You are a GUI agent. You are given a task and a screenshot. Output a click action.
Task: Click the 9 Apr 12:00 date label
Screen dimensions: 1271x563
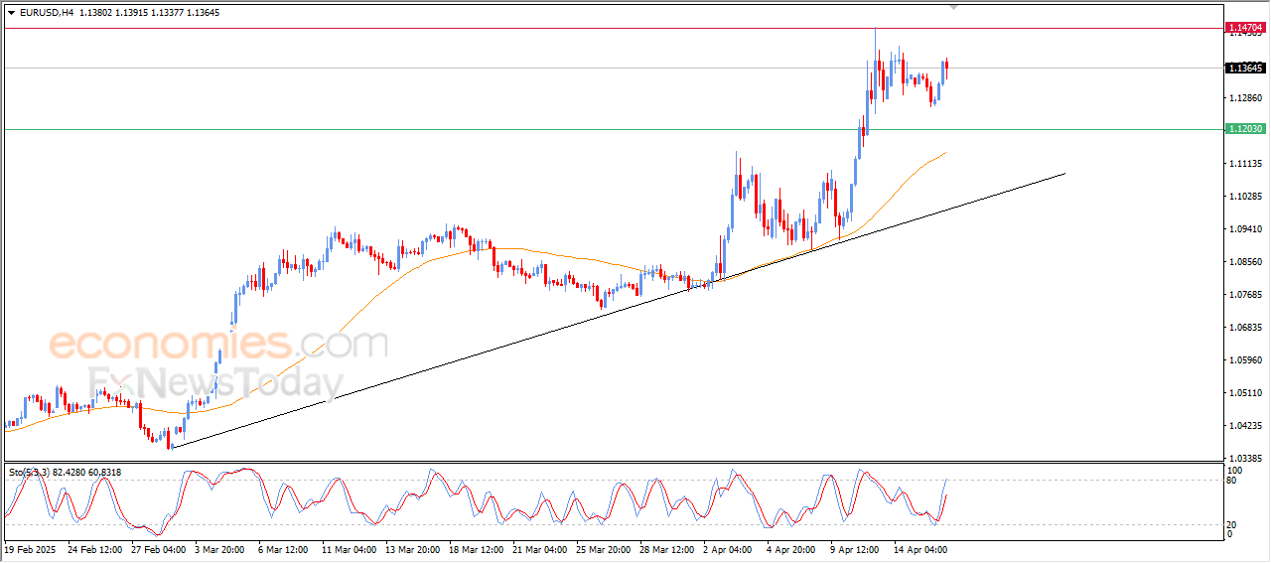coord(856,549)
